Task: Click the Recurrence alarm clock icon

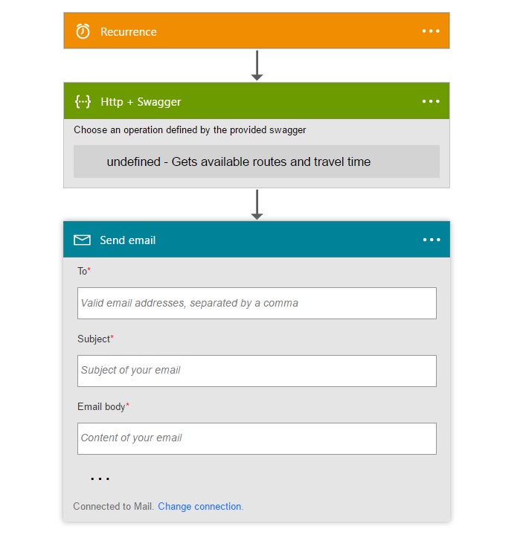Action: tap(83, 31)
